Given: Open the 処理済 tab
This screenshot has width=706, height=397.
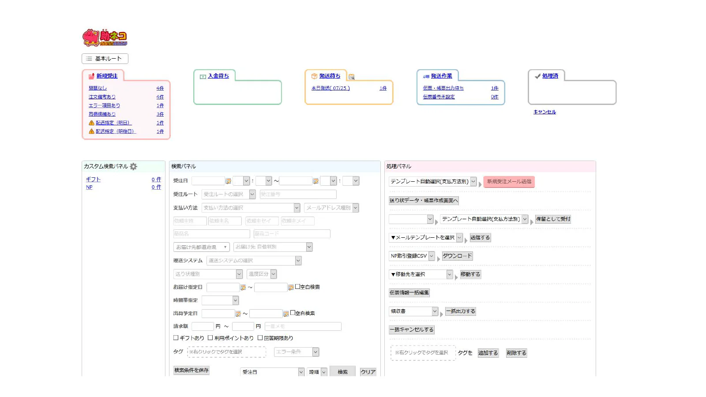Looking at the screenshot, I should click(x=550, y=76).
